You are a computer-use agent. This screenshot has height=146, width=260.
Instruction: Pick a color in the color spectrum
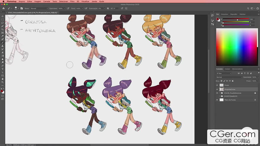pyautogui.click(x=237, y=47)
